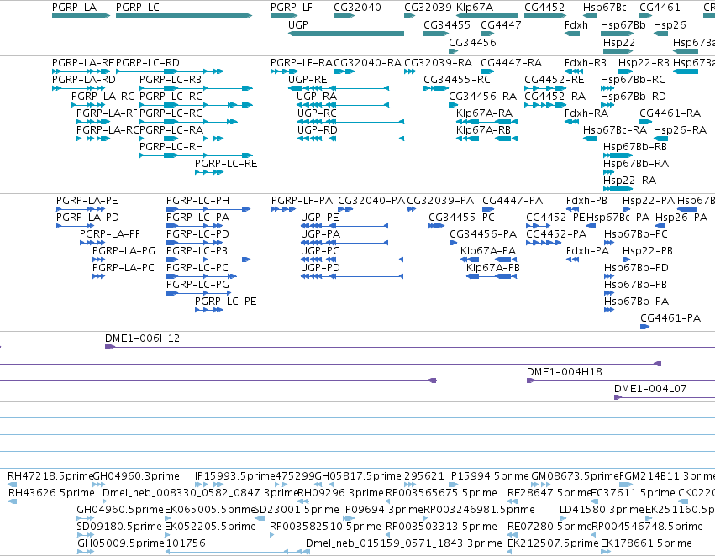This screenshot has width=715, height=556.
Task: Click protein Hsp67Bb-PD
Action: click(609, 275)
